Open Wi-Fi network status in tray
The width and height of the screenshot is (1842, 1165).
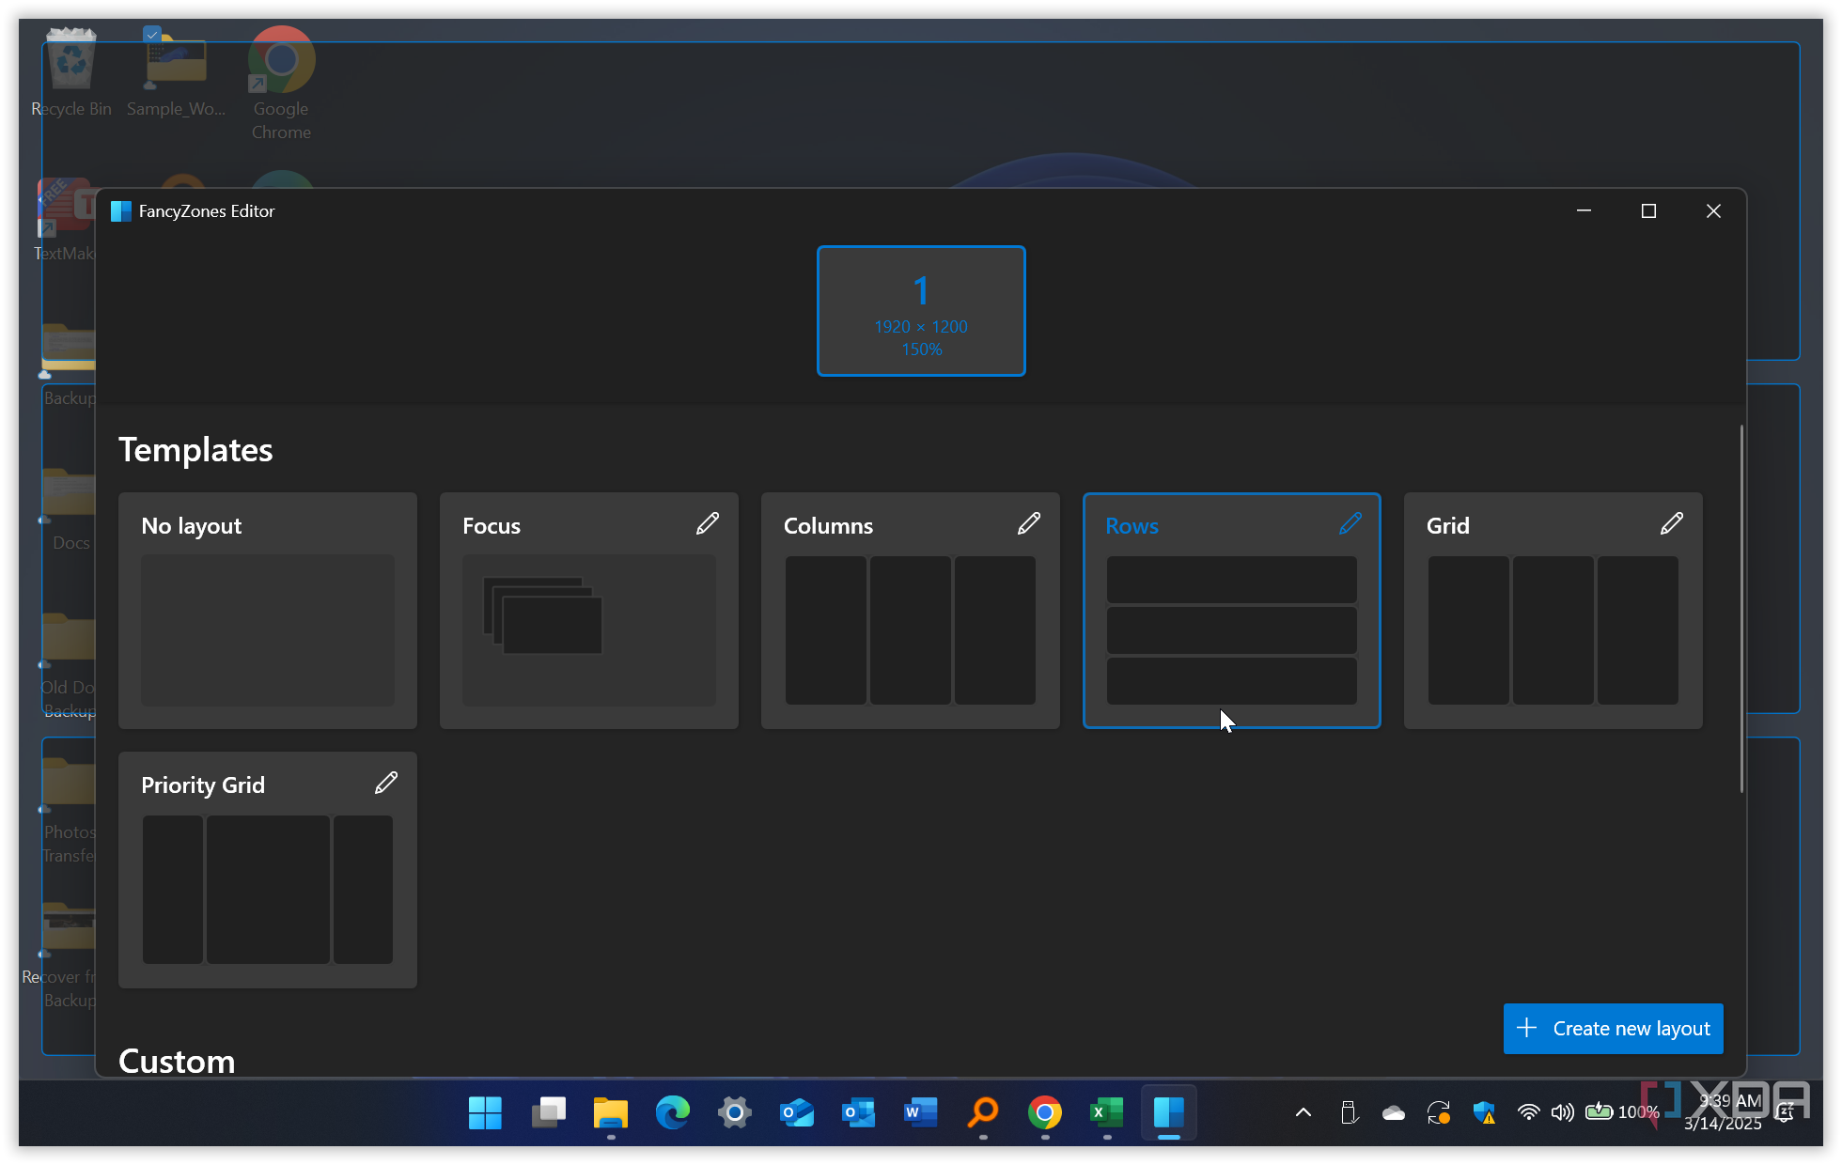coord(1528,1113)
